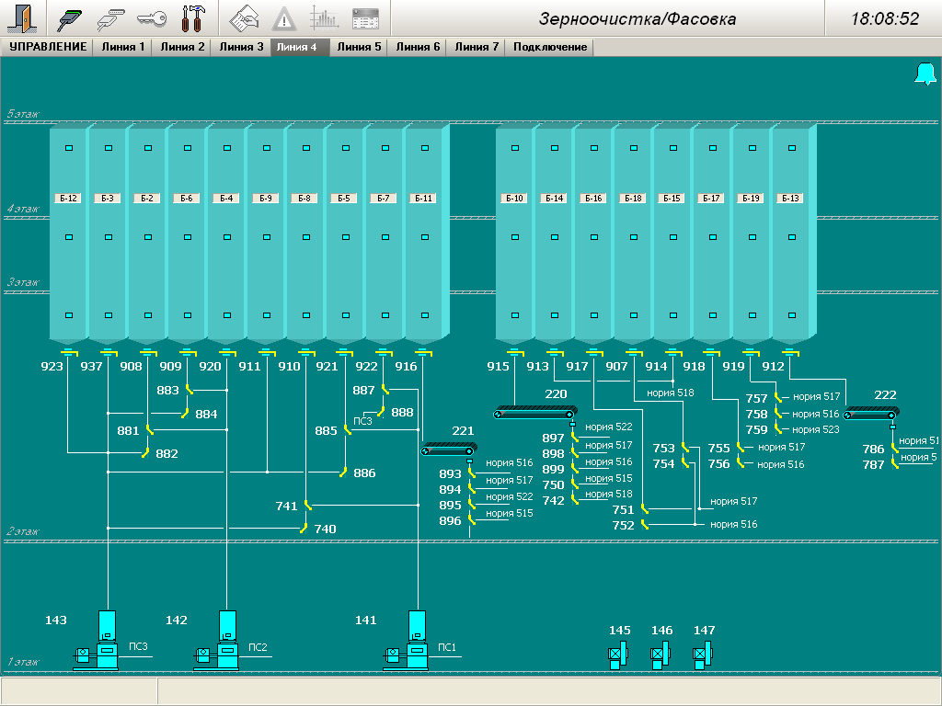
Task: Open the Подключение tab
Action: [550, 47]
